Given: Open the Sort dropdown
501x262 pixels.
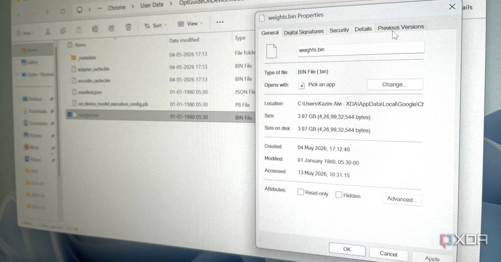Looking at the screenshot, I should [155, 25].
